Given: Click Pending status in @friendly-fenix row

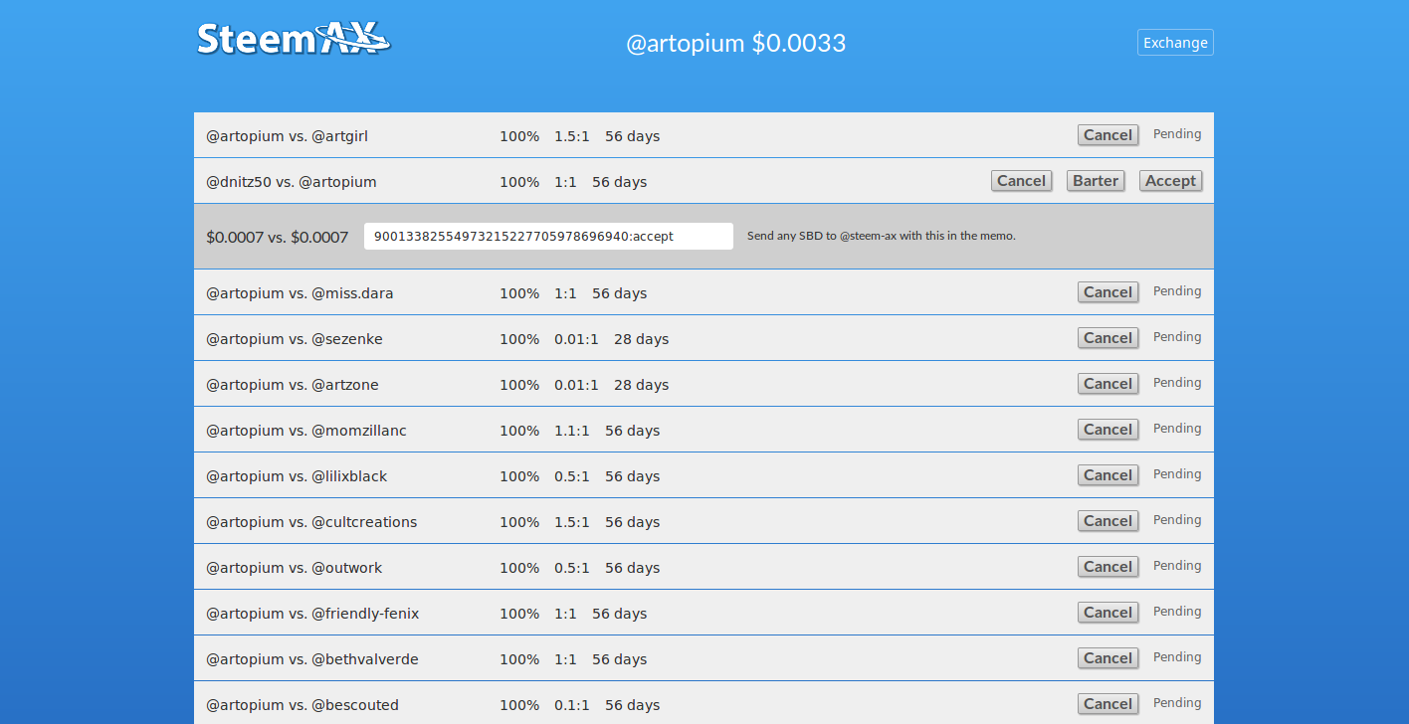Looking at the screenshot, I should (x=1177, y=612).
